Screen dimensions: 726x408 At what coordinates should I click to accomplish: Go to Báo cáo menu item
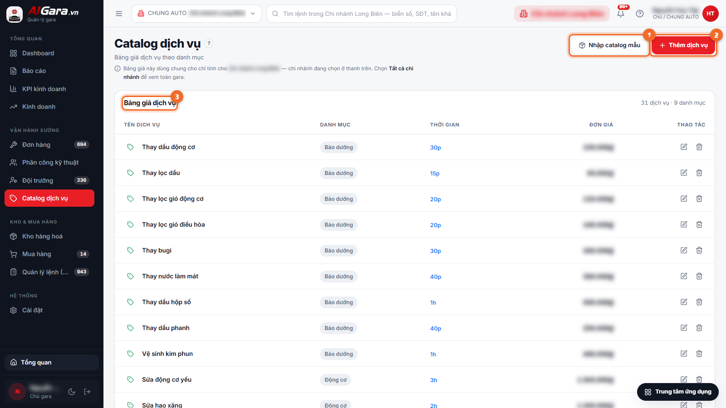[x=49, y=71]
